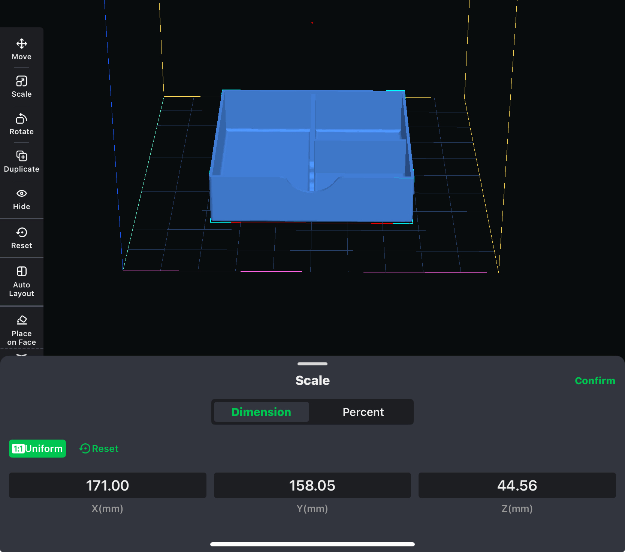Switch to the Dimension tab
This screenshot has height=552, width=625.
(x=261, y=412)
